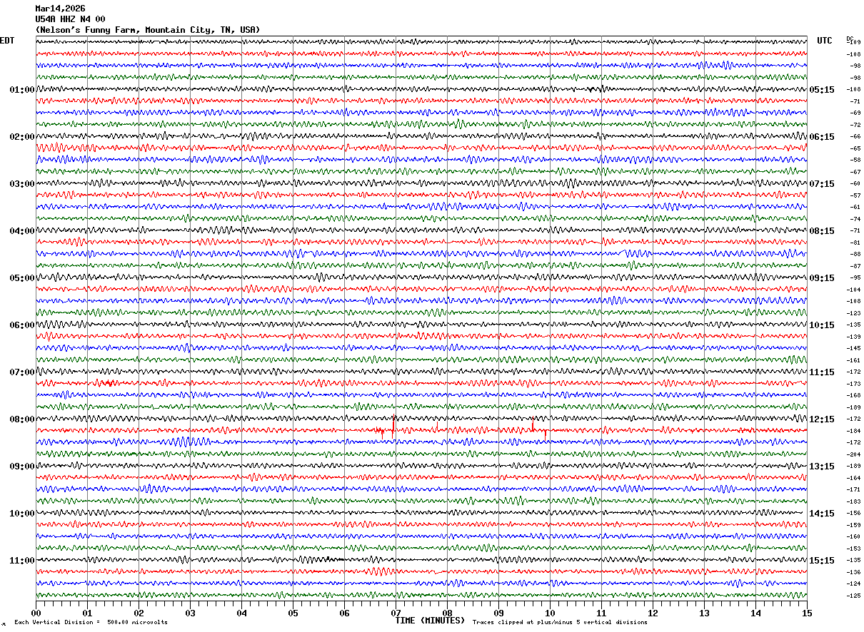Viewport: 864px width, 632px height.
Task: Click the Mar14,2026 date label
Action: [60, 9]
